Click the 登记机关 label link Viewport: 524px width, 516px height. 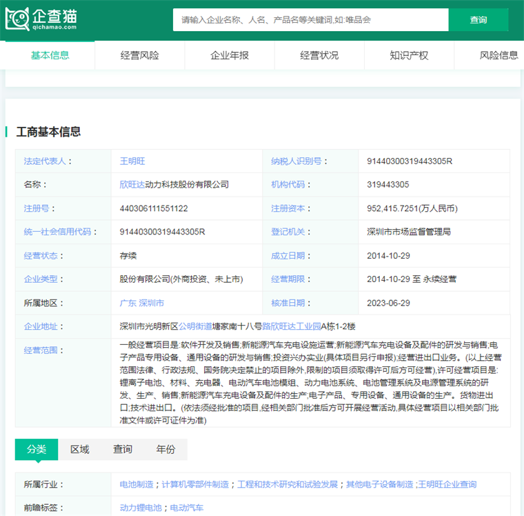[x=288, y=232]
